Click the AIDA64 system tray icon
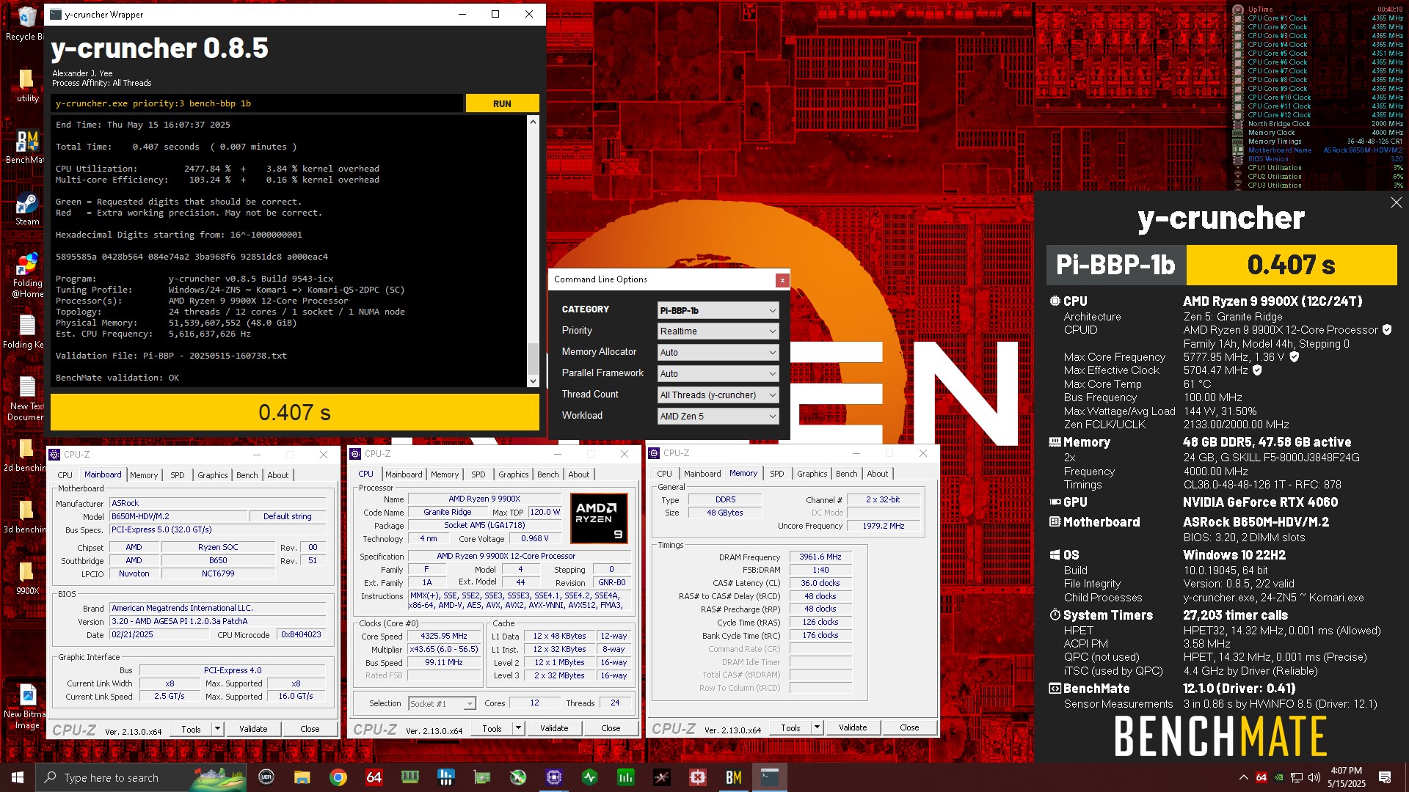This screenshot has height=792, width=1409. (1261, 777)
